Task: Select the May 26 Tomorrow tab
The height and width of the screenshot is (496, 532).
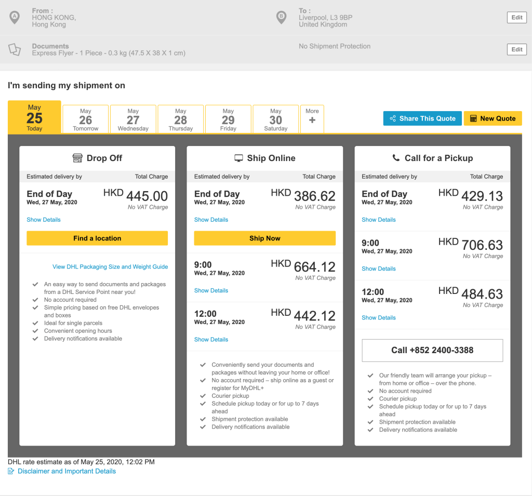Action: click(86, 119)
